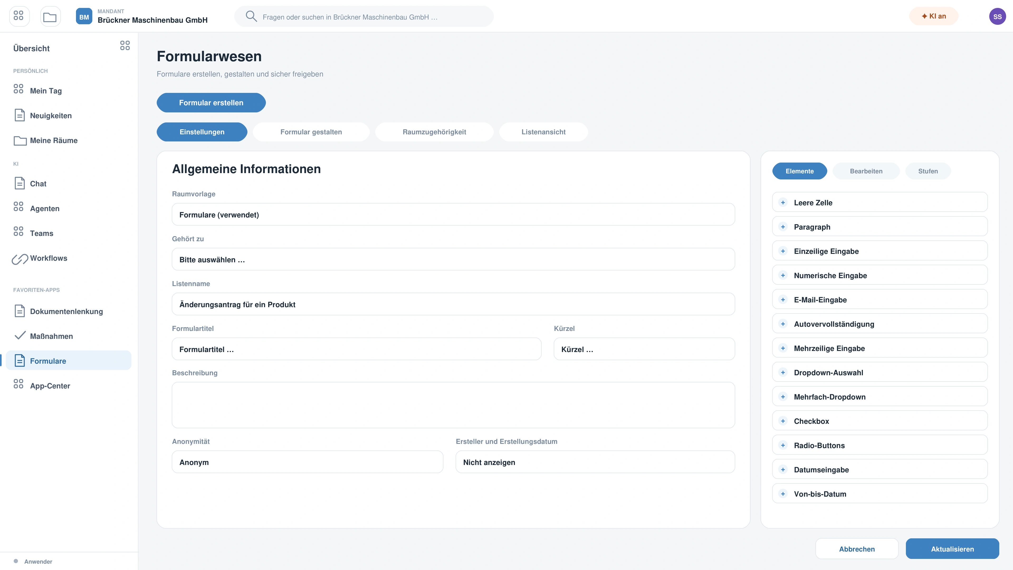Add the Mehrzeilige Eingabe element
1013x570 pixels.
click(880, 348)
